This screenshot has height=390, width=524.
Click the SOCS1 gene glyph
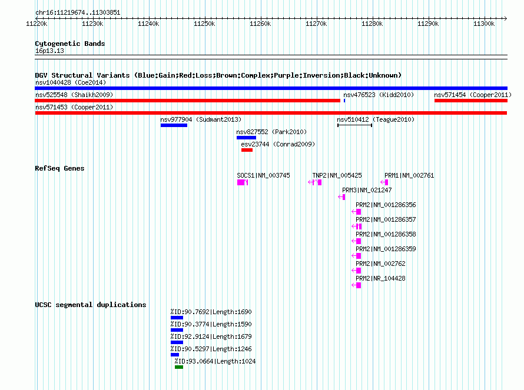click(243, 182)
